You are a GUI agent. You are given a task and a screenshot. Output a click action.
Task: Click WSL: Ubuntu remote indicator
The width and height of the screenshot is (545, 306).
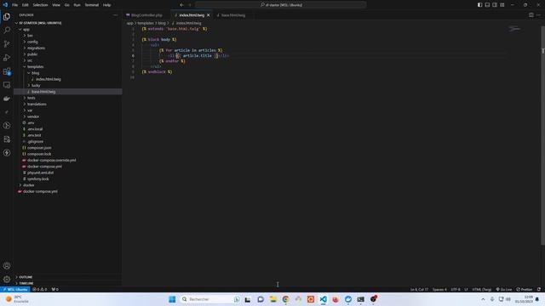pyautogui.click(x=15, y=289)
